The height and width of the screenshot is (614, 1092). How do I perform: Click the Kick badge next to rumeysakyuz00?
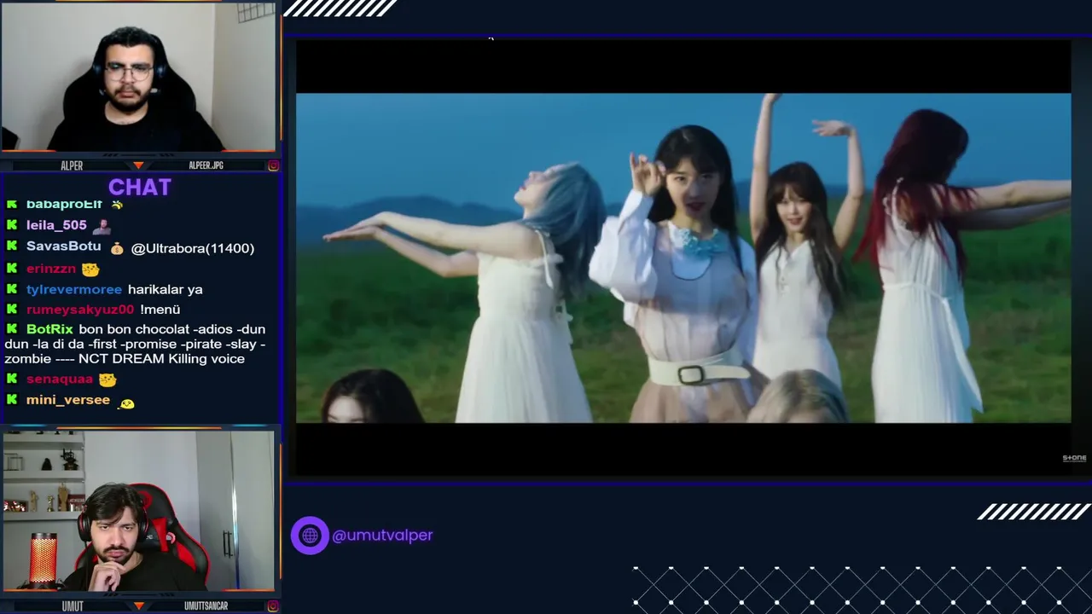tap(12, 310)
